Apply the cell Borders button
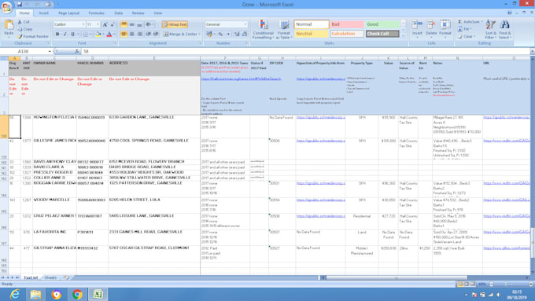The image size is (535, 301). pyautogui.click(x=85, y=34)
